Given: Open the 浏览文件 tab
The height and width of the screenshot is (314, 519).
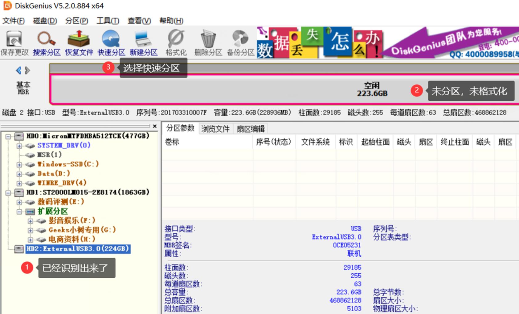Looking at the screenshot, I should [215, 128].
